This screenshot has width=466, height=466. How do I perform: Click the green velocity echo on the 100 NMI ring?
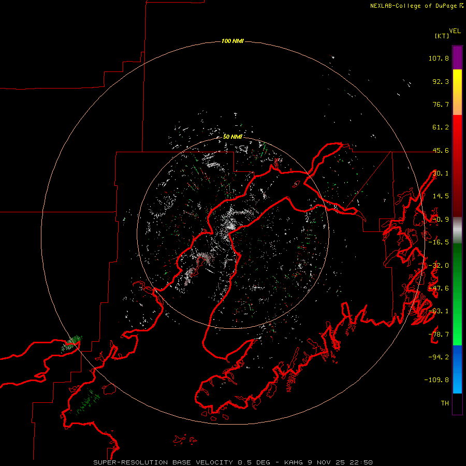tap(71, 343)
